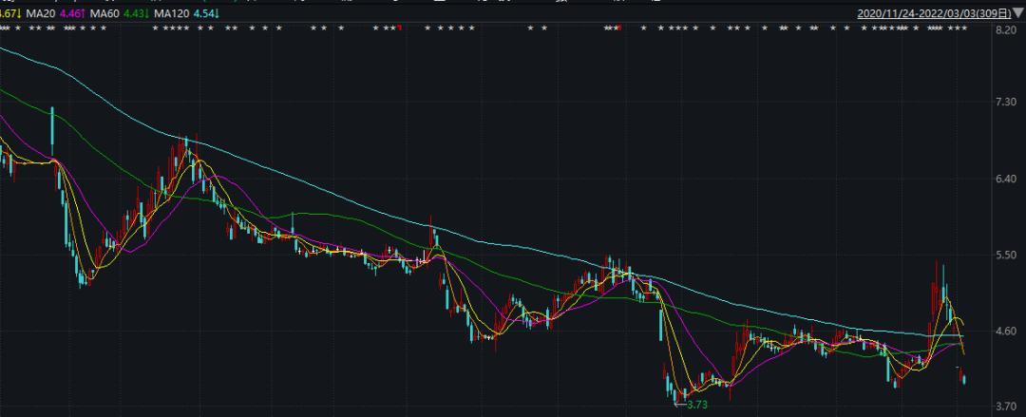
Task: Click the 3.70 price axis label
Action: pyautogui.click(x=1006, y=407)
